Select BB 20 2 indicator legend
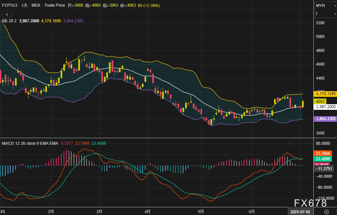Screen dimensions: 337x215 click(x=9, y=21)
